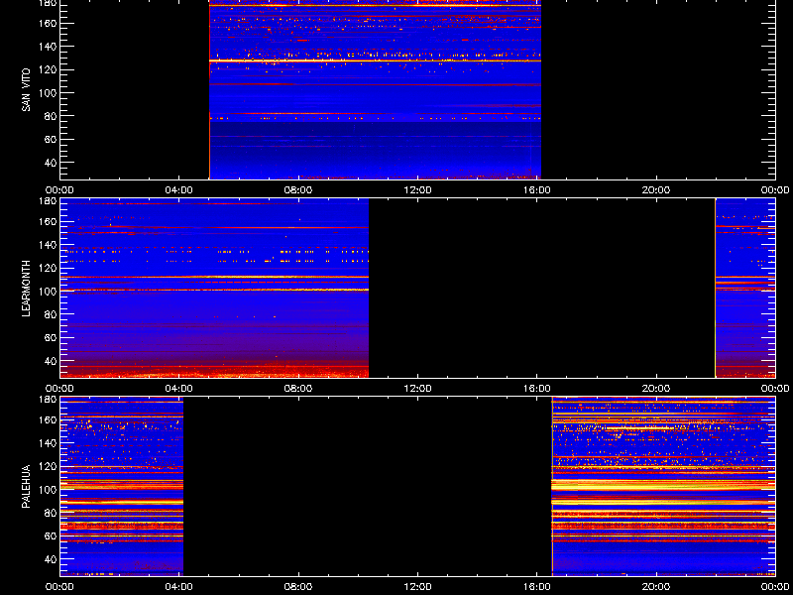Click the 140 frequency label on Palehua axis

(49, 443)
